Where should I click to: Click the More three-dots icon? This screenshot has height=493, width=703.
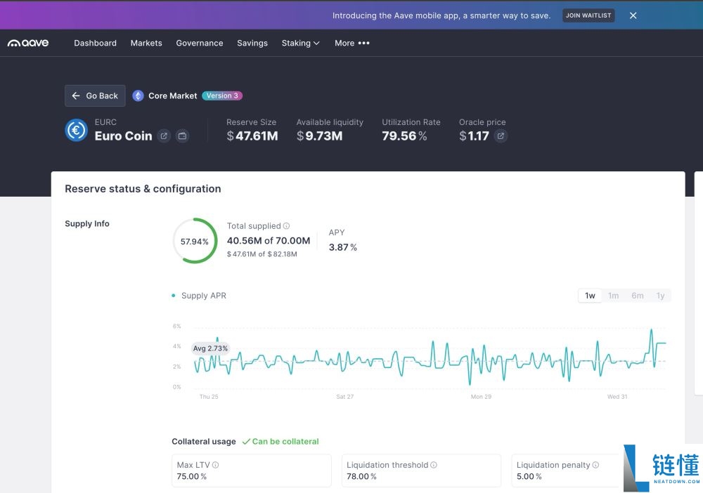click(x=364, y=43)
